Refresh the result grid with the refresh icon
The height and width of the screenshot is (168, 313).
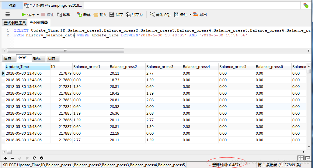pos(34,158)
